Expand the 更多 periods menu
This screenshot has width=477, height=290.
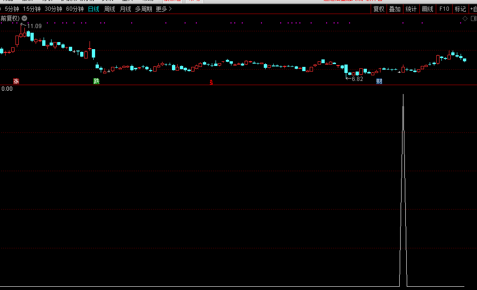(x=164, y=9)
